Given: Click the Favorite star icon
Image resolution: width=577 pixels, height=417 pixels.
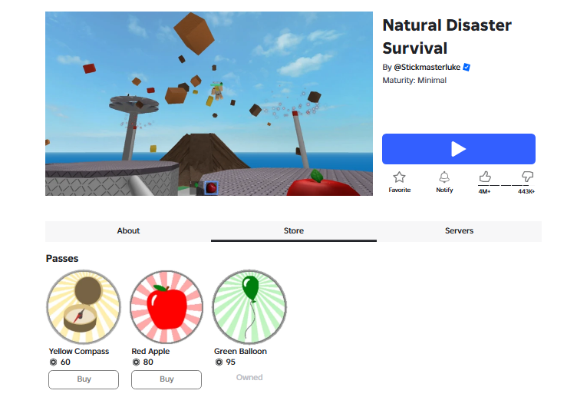Looking at the screenshot, I should click(x=399, y=177).
